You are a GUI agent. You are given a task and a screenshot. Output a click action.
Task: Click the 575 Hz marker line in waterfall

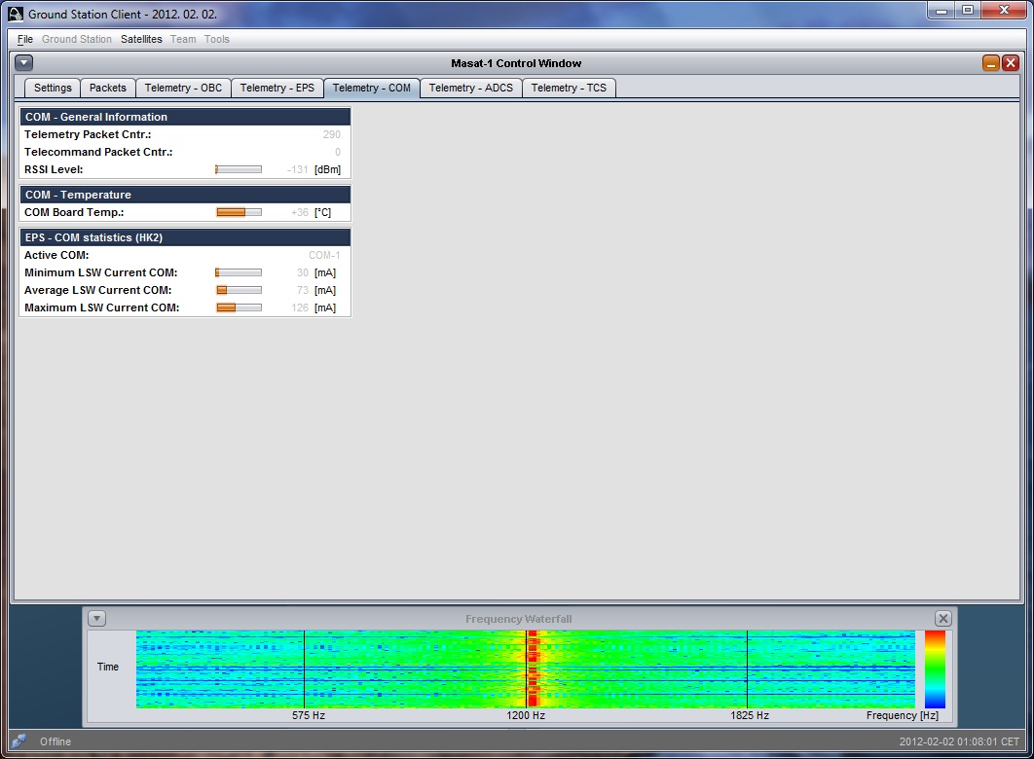[x=304, y=669]
